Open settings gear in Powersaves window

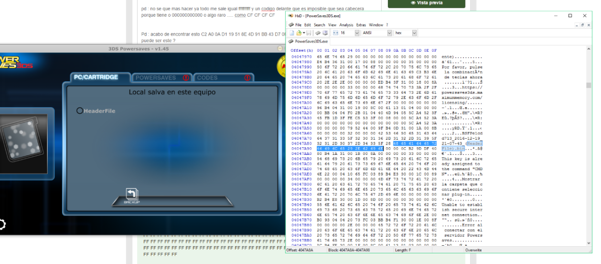[2, 224]
